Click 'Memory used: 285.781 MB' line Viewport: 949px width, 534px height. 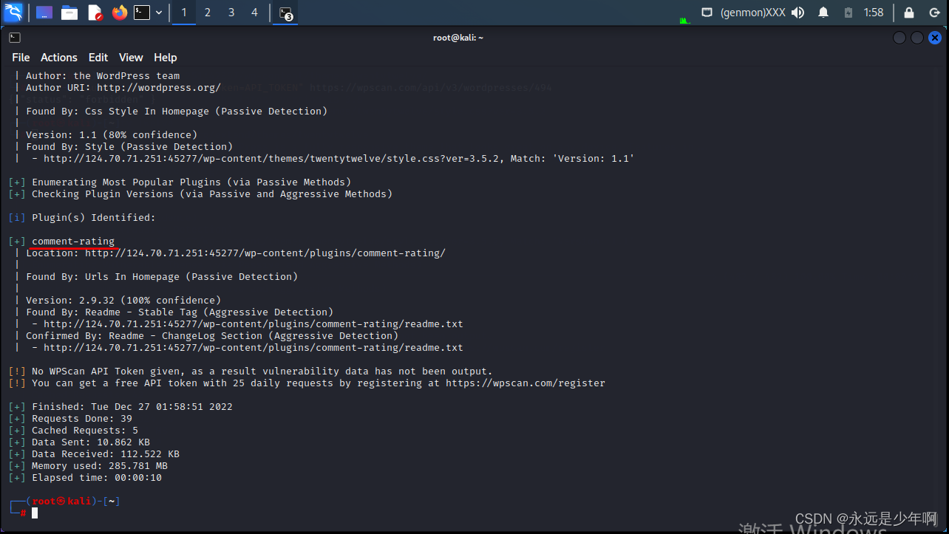tap(100, 466)
